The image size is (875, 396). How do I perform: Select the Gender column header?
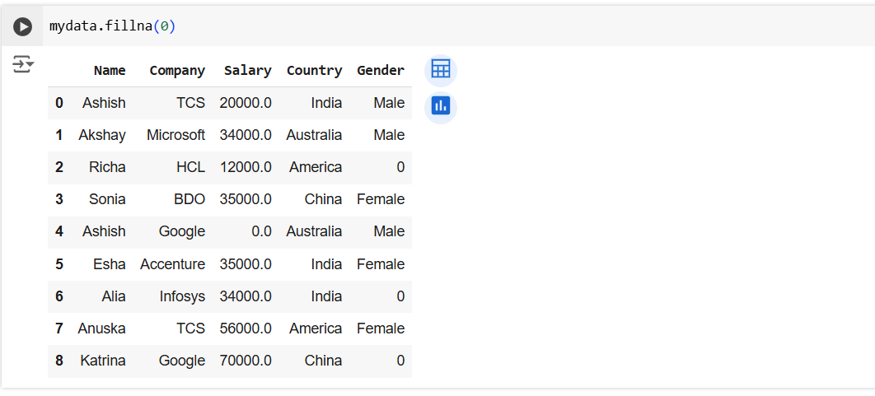point(381,71)
